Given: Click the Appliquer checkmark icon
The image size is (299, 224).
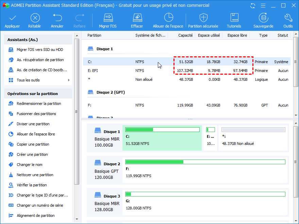Looking at the screenshot, I should (12, 18).
